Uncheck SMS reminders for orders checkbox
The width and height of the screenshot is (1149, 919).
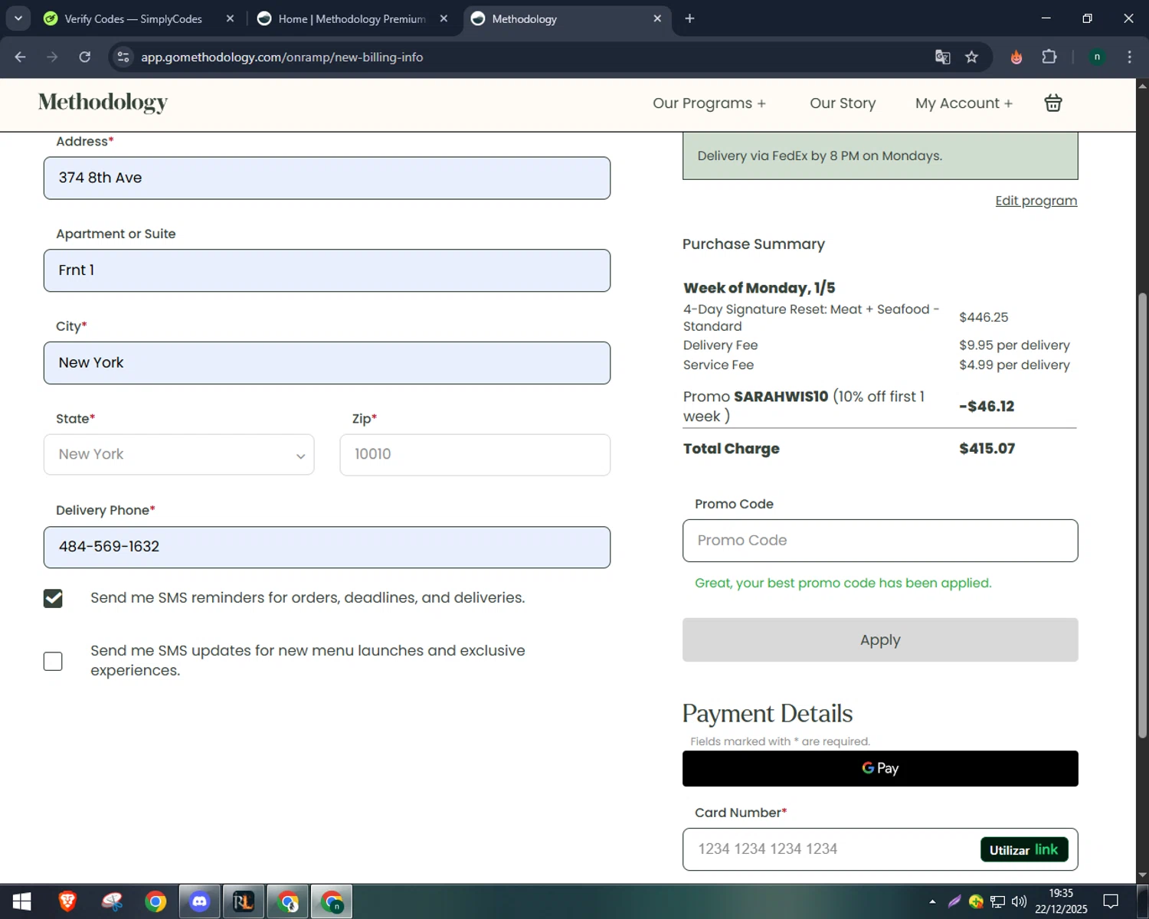point(53,598)
